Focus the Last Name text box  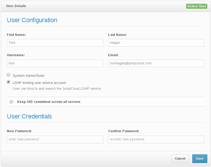click(156, 43)
